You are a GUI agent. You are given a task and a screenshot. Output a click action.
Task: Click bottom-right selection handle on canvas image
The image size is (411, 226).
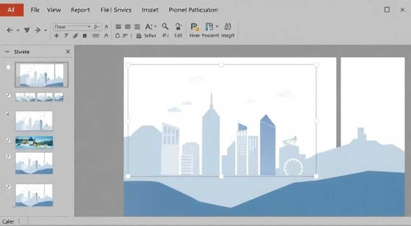(316, 176)
